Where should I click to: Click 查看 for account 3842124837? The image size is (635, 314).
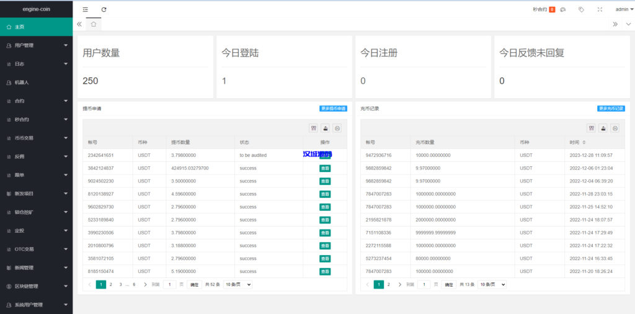325,168
